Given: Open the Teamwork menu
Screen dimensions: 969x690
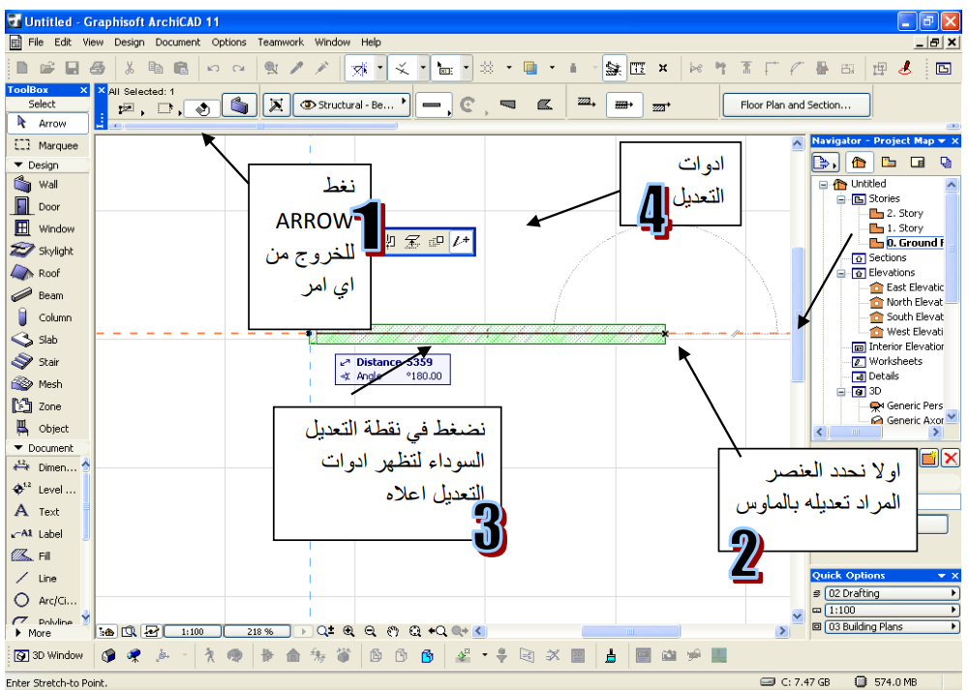Looking at the screenshot, I should pyautogui.click(x=280, y=43).
